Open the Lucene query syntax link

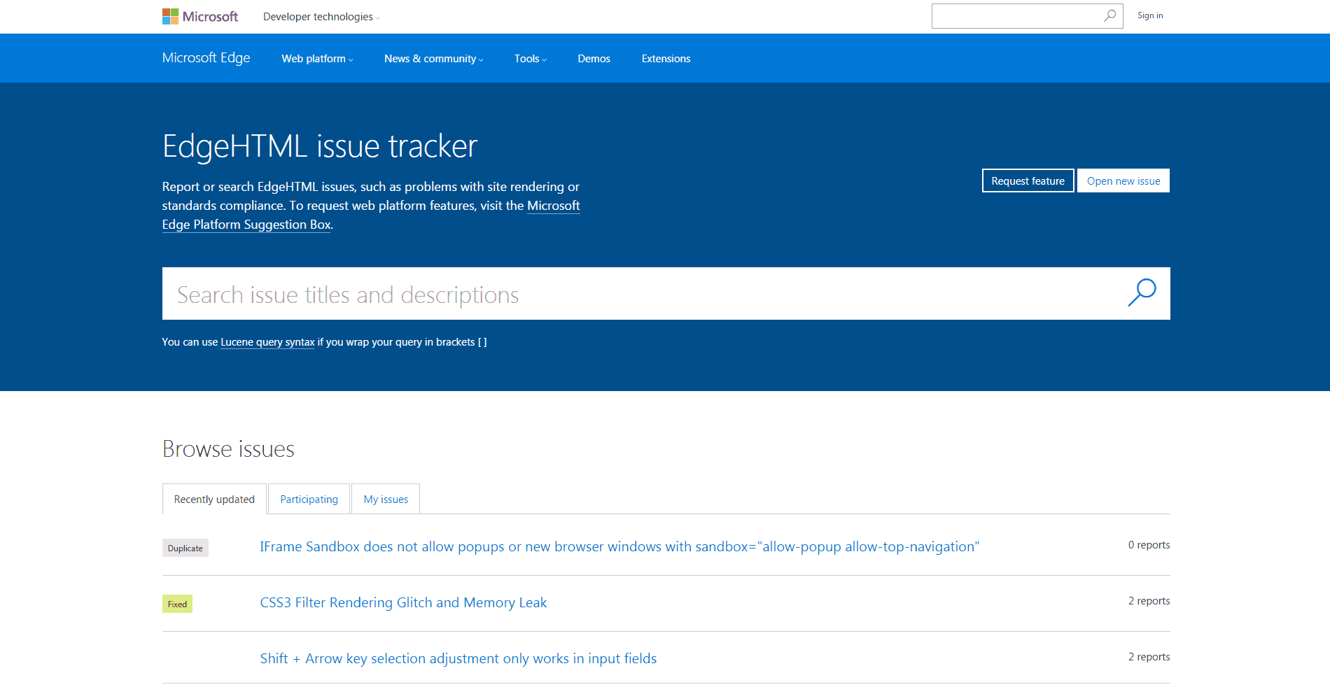267,342
